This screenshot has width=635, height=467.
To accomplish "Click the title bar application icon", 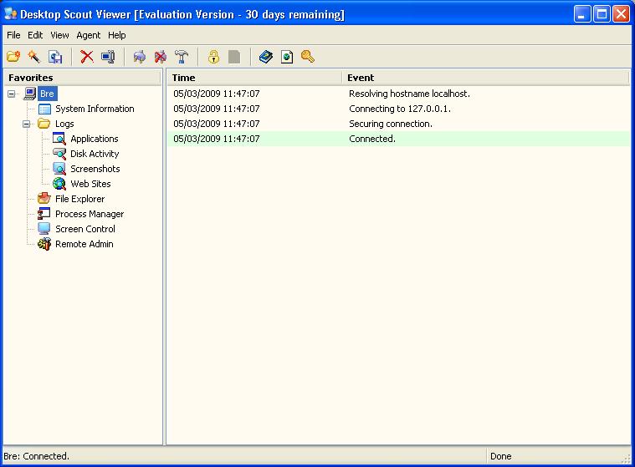I will pos(11,13).
